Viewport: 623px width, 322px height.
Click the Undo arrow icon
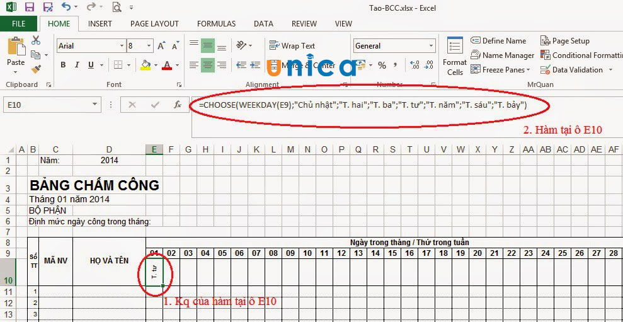(66, 7)
